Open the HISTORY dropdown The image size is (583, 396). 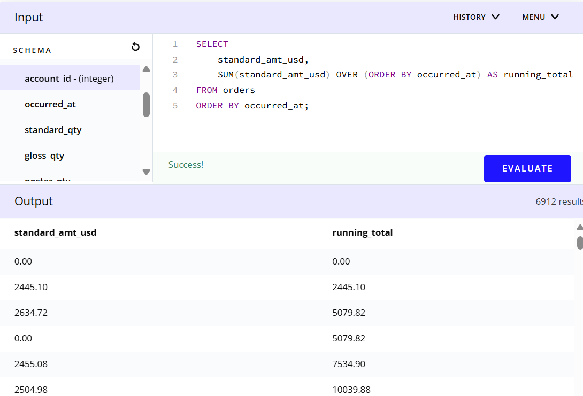pyautogui.click(x=476, y=17)
